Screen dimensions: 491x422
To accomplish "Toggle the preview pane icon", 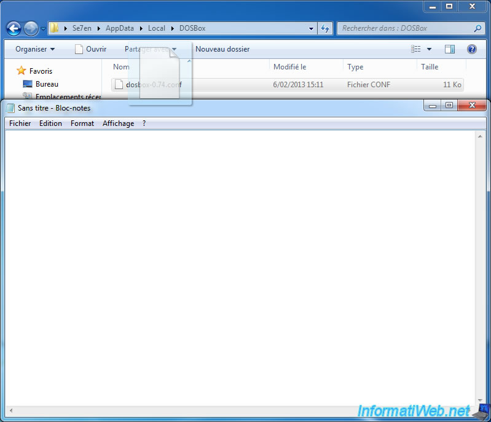I will [450, 49].
